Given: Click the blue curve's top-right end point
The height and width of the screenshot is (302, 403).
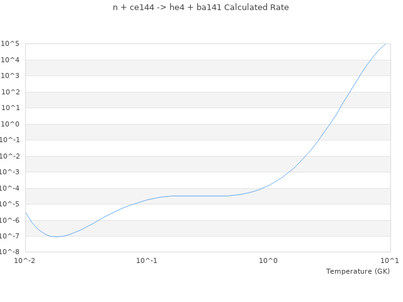Looking at the screenshot, I should 385,44.
